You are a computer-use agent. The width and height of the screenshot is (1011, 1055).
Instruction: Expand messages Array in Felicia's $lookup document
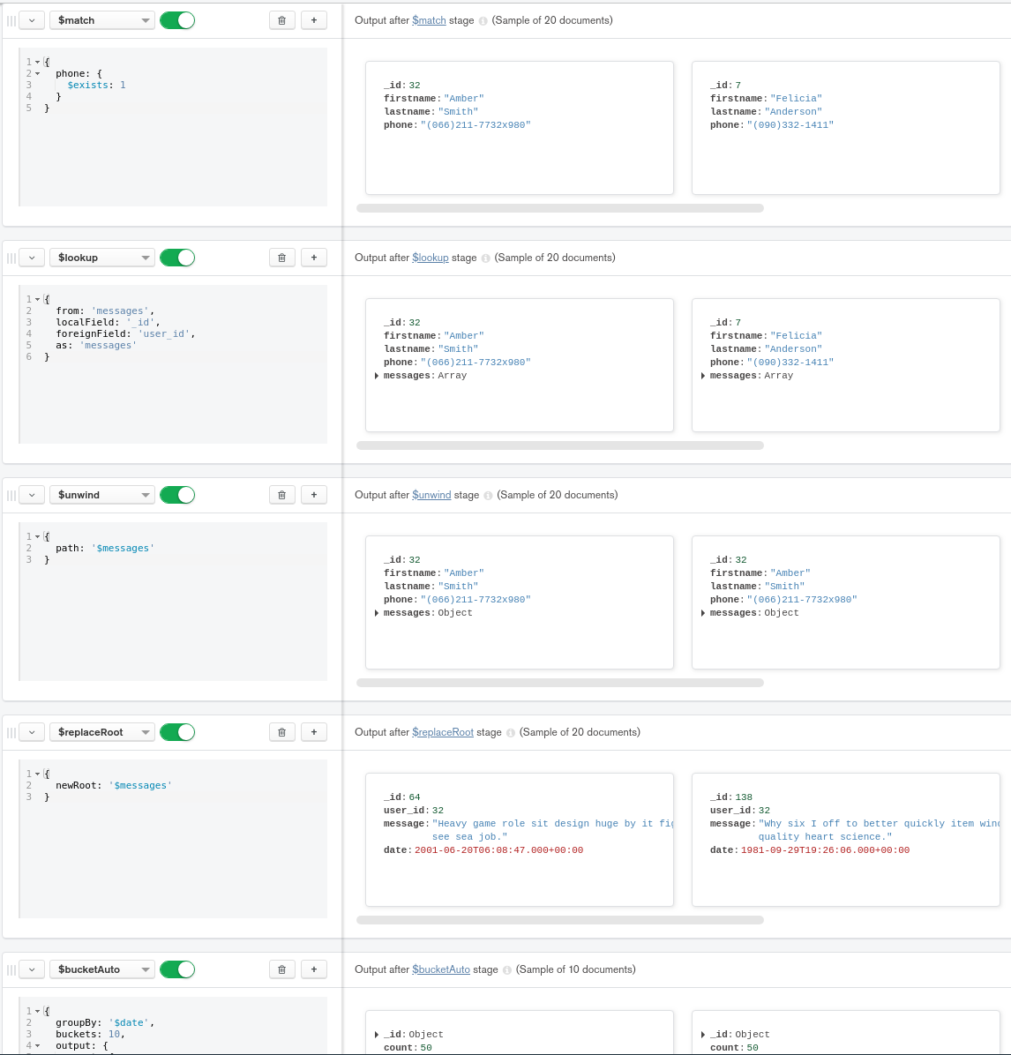click(703, 376)
